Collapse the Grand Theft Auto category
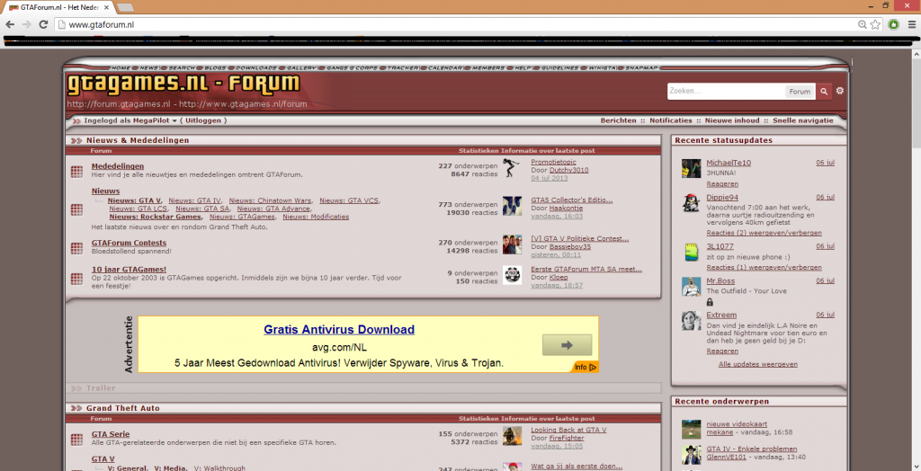This screenshot has width=921, height=471. pyautogui.click(x=76, y=408)
